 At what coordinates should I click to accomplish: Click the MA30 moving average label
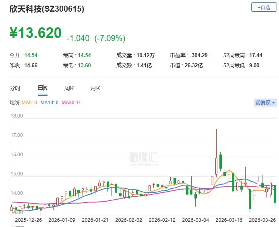pyautogui.click(x=71, y=103)
